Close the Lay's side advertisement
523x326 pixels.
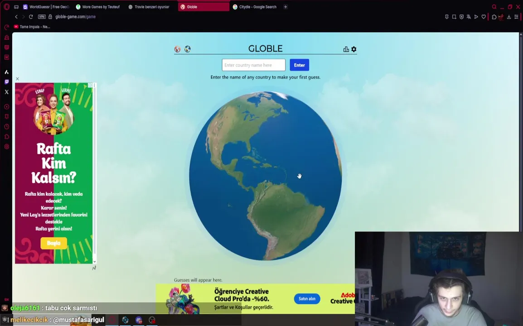coord(17,79)
